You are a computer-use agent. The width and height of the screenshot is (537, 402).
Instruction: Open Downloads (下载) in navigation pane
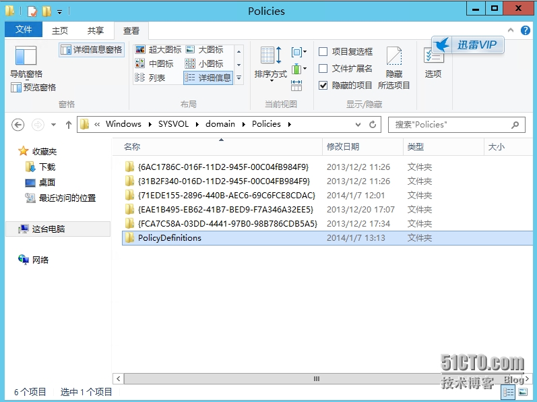click(40, 167)
